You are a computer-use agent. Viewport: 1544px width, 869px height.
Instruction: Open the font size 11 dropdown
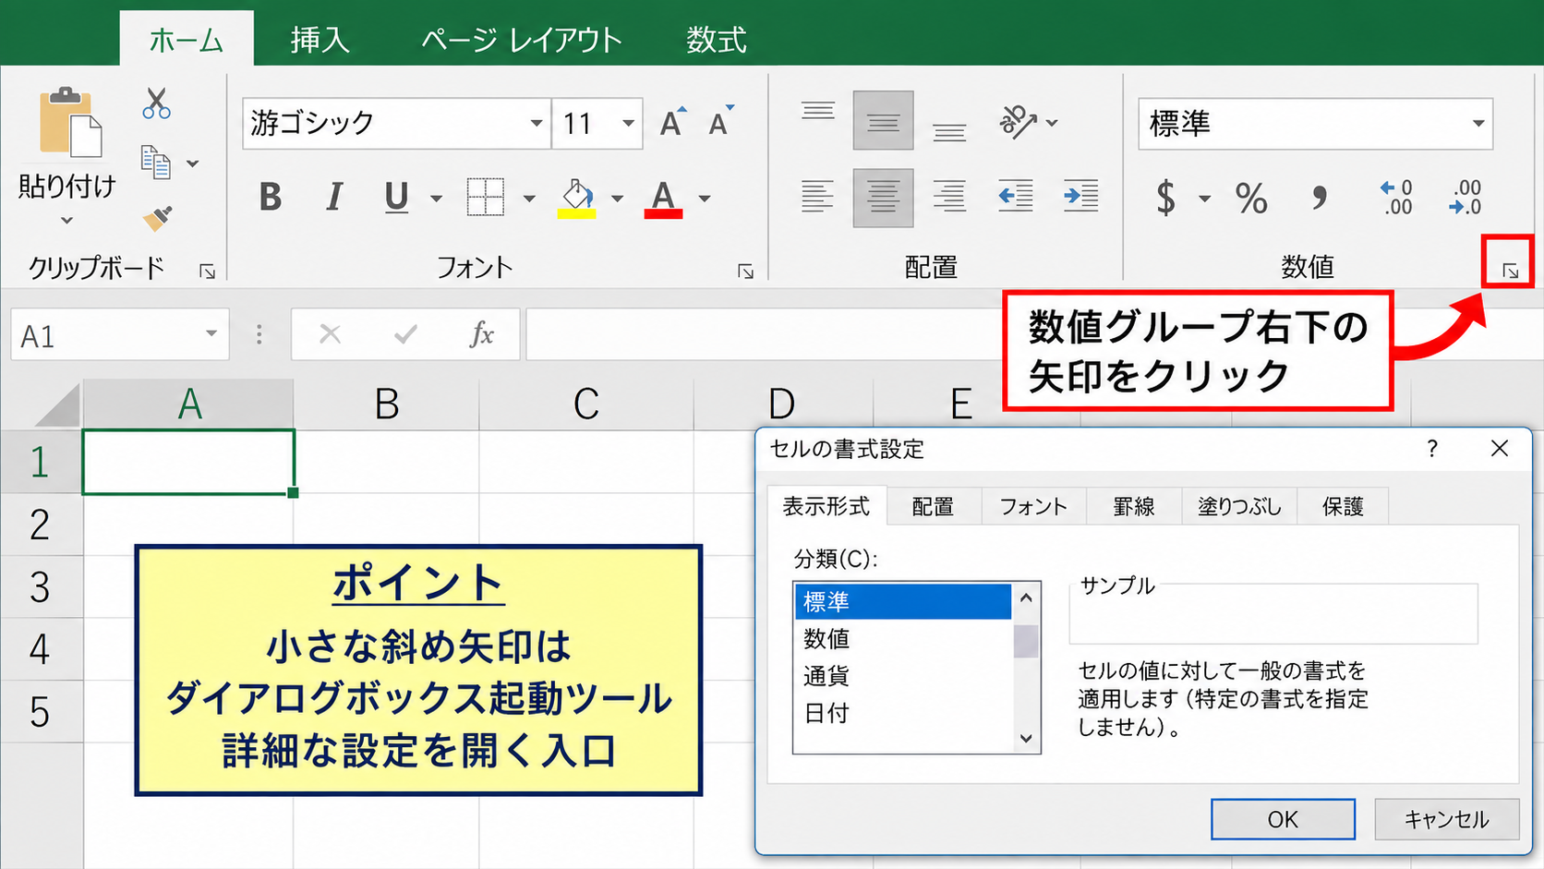(x=628, y=123)
